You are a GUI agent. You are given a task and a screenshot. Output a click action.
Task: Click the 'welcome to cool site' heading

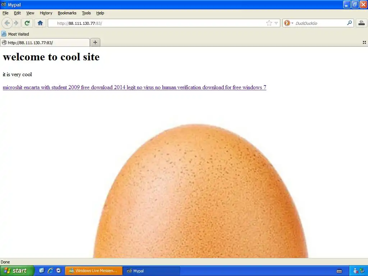51,57
